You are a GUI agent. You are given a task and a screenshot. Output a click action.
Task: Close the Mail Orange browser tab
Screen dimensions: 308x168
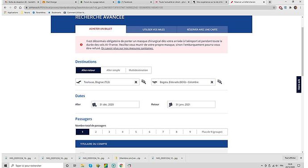[76, 2]
